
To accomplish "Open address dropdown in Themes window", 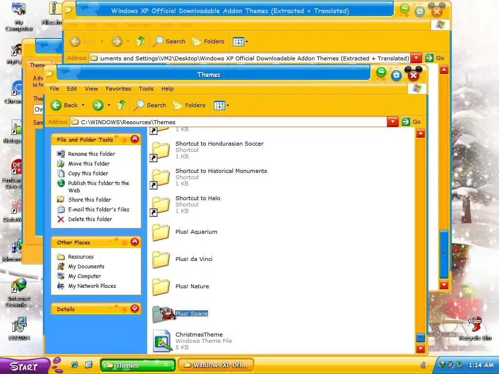I will pyautogui.click(x=393, y=122).
